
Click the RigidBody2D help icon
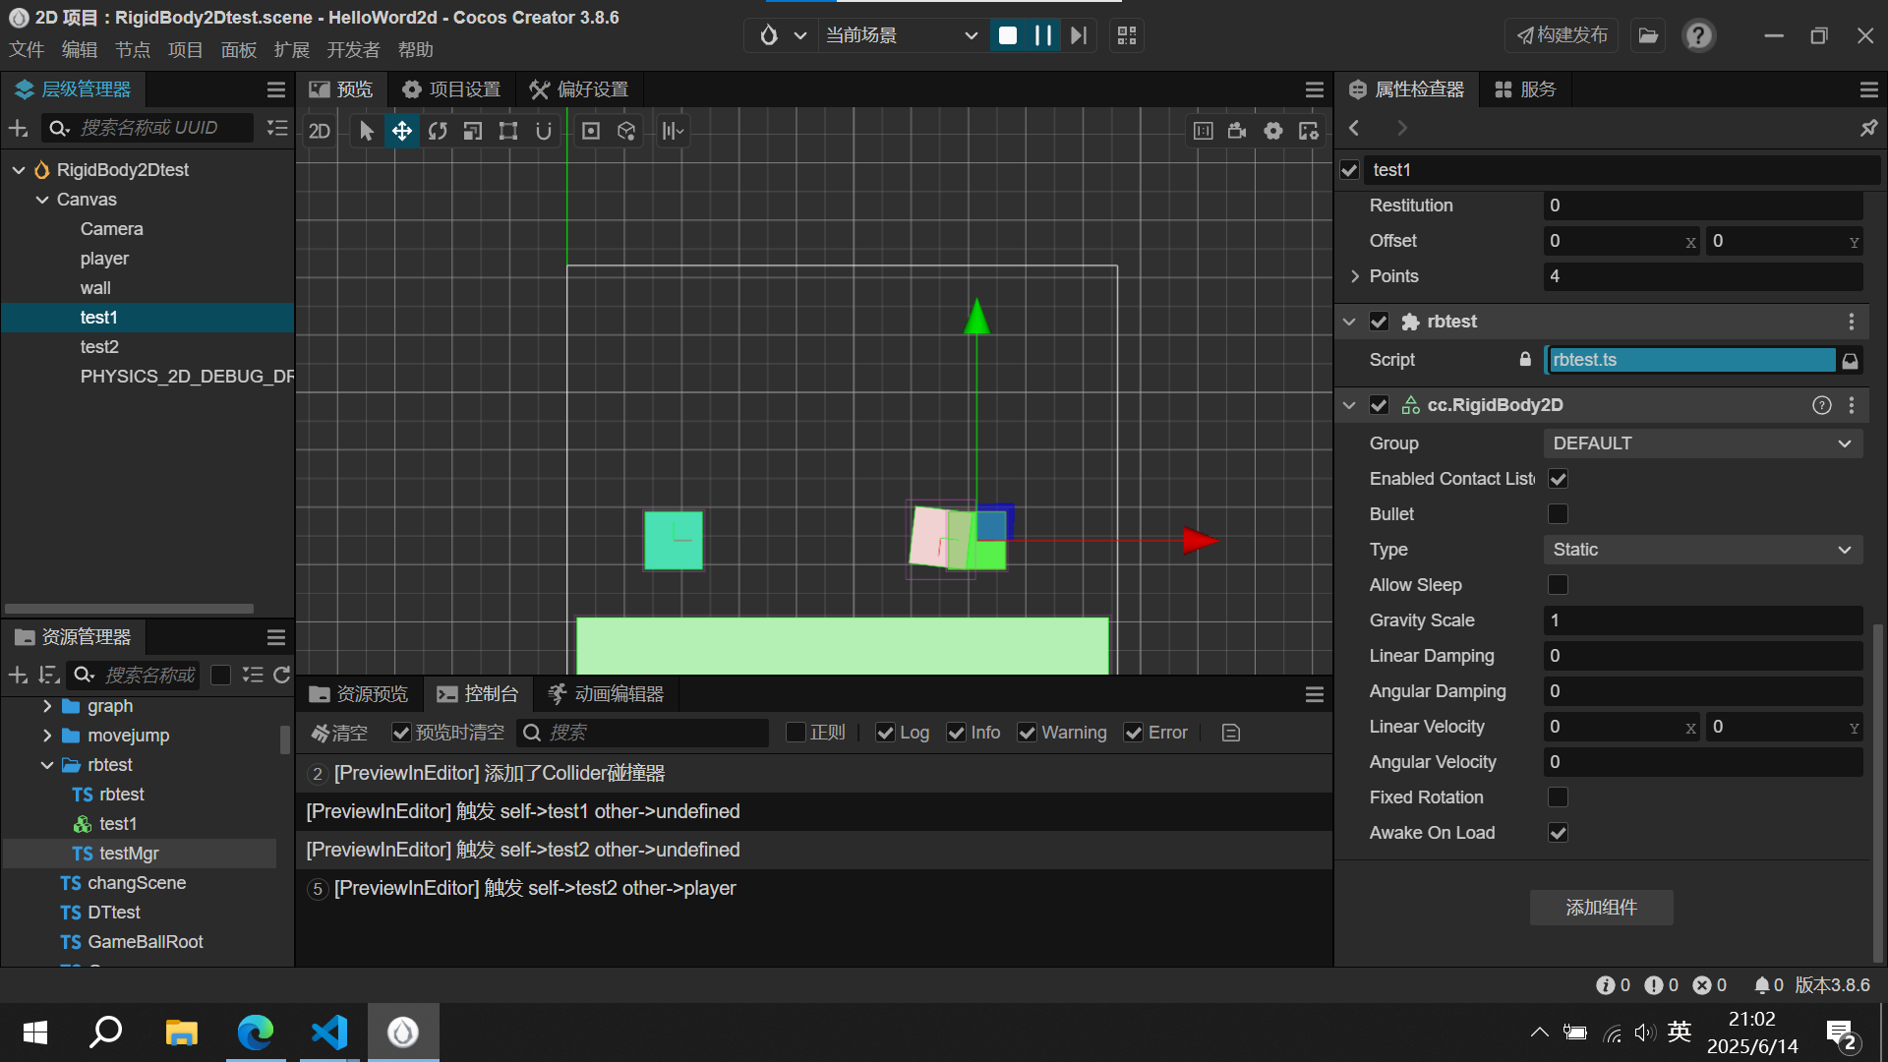point(1821,405)
